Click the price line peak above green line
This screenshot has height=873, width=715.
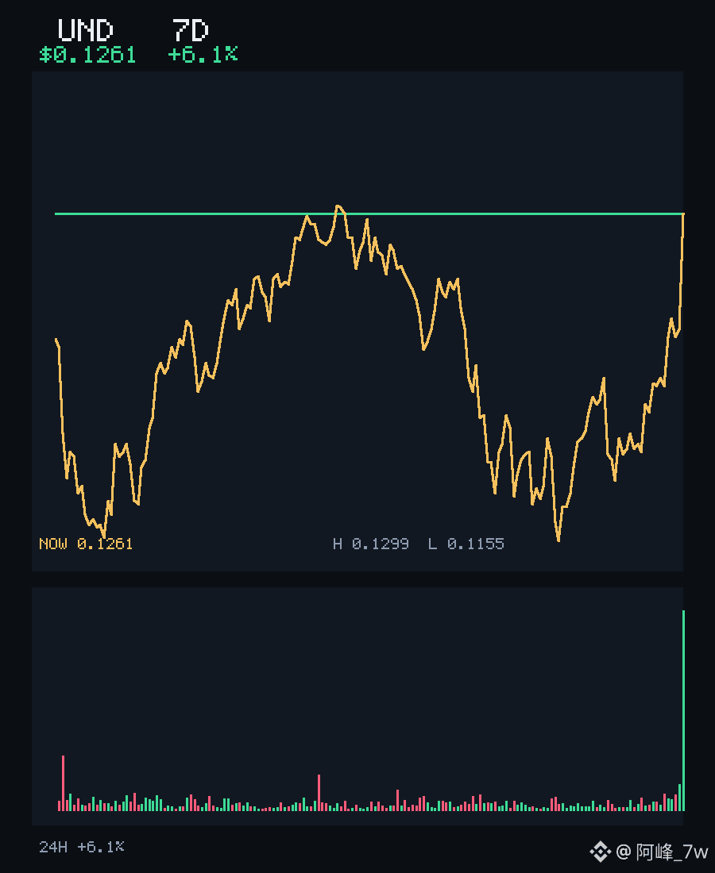click(338, 206)
